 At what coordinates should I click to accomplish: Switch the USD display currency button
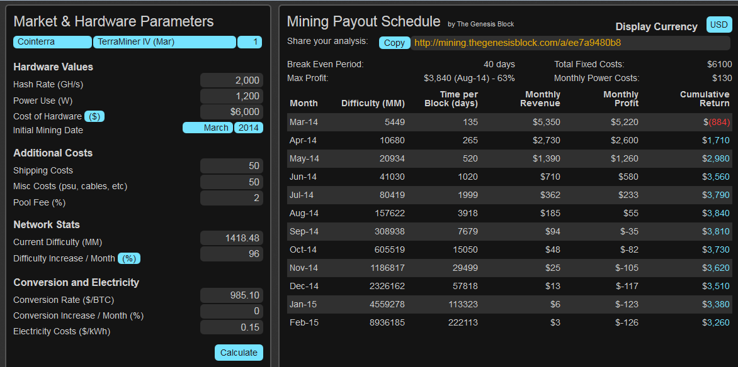click(x=718, y=25)
